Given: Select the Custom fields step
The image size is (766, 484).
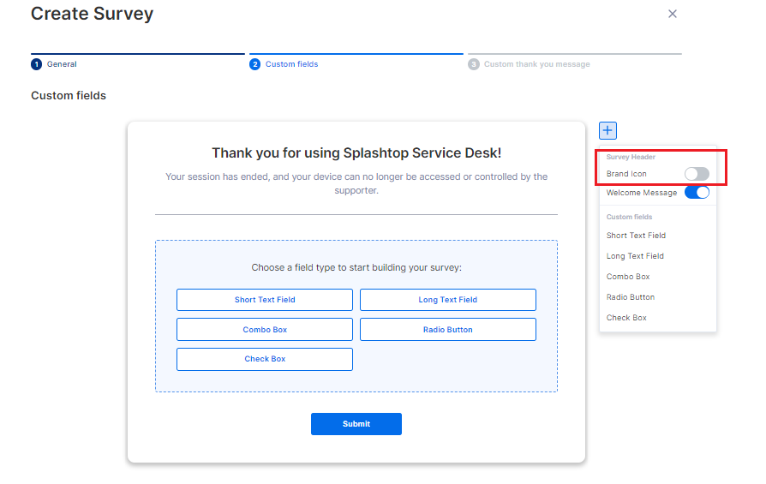Looking at the screenshot, I should click(284, 64).
